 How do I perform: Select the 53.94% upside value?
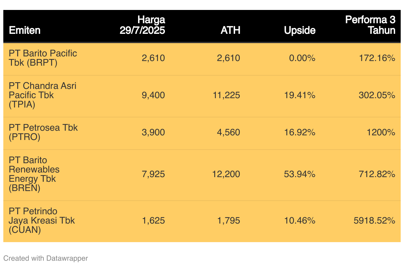tap(300, 174)
